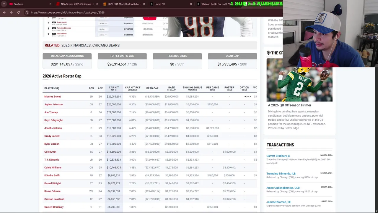
Task: Sort table by Signing Bonus column
Action: coord(192,88)
